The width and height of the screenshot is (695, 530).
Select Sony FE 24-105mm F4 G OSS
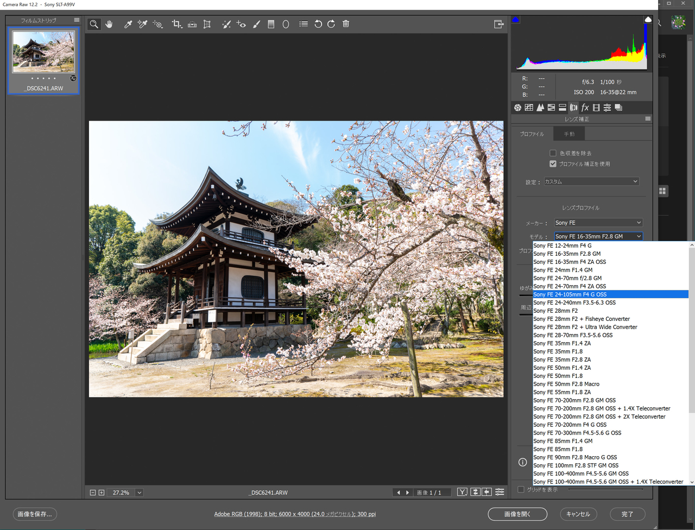coord(610,294)
